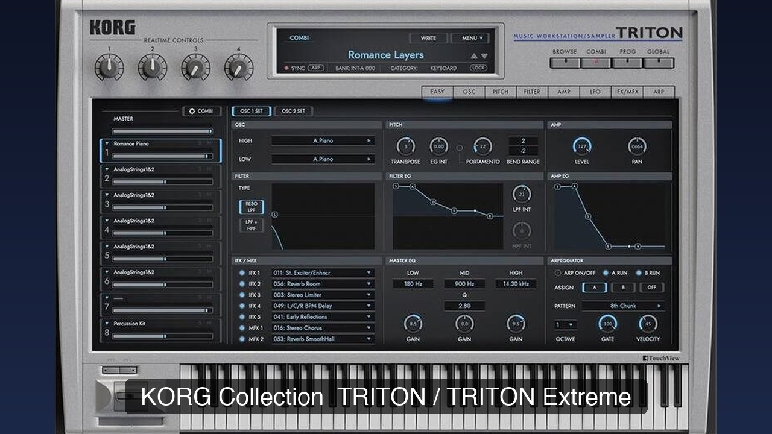Viewport: 772px width, 434px height.
Task: Open the OSC LOW A.Piano selector
Action: tap(323, 159)
